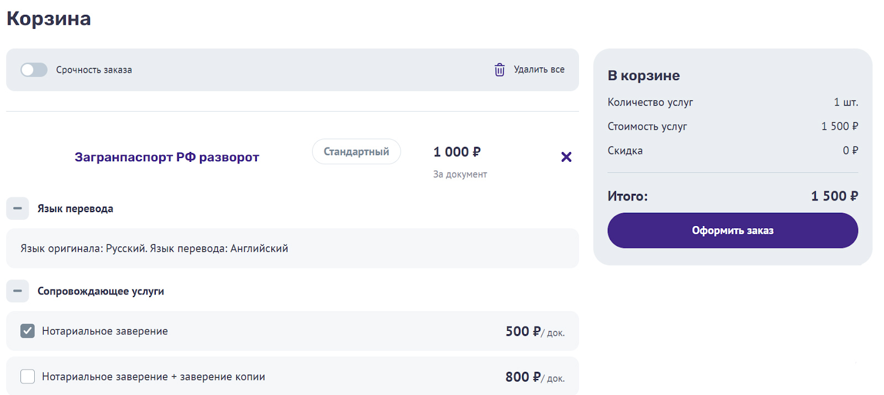Viewport: 884px width, 395px height.
Task: Click the Удалить все text
Action: [x=539, y=70]
